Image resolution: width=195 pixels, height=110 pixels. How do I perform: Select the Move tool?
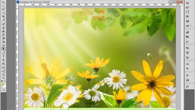pos(3,2)
